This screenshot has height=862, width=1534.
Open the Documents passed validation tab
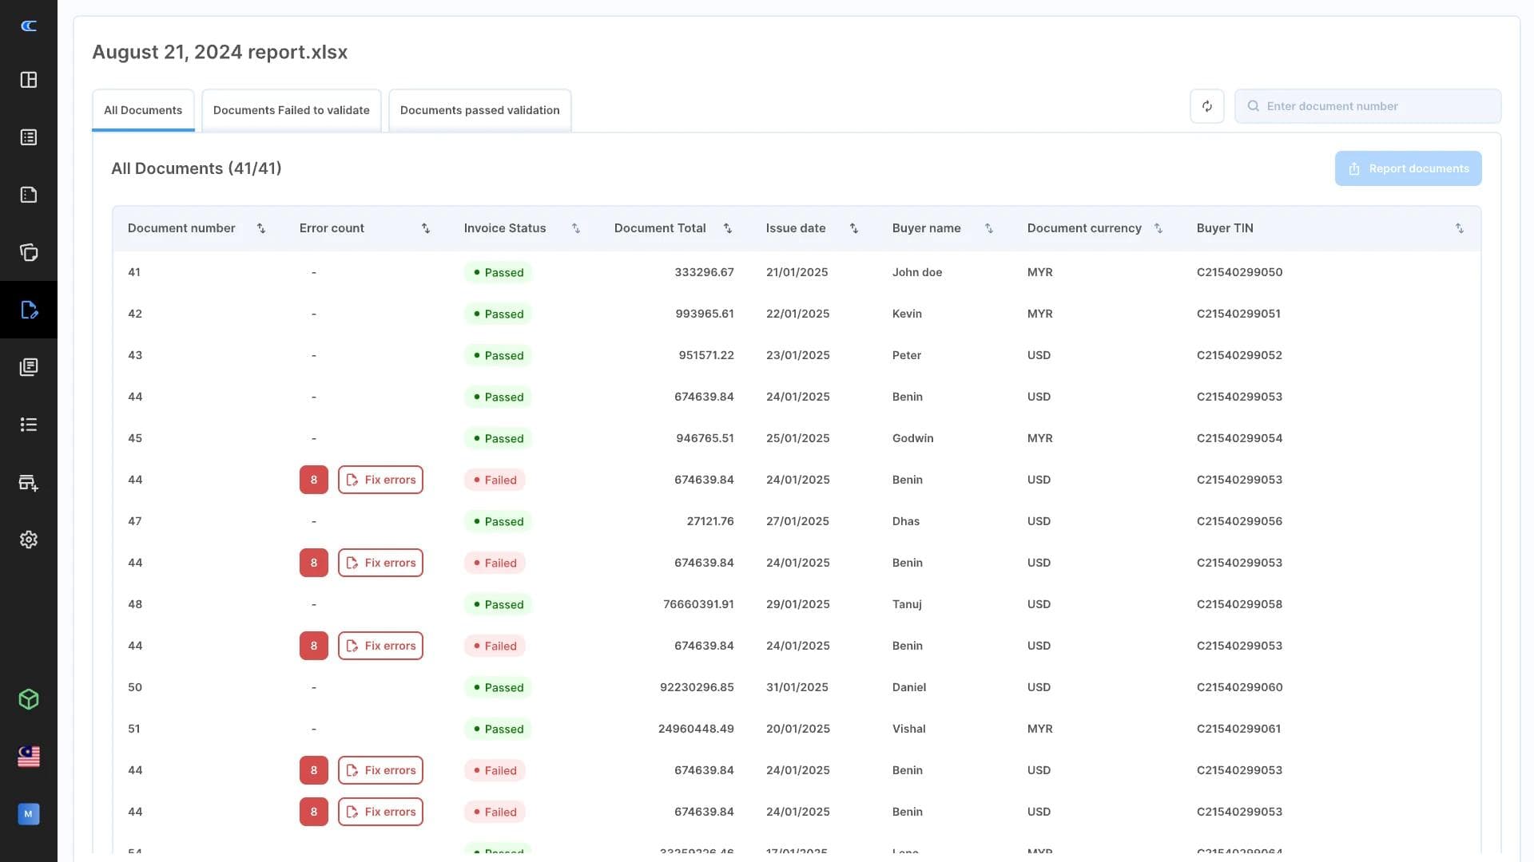click(479, 110)
